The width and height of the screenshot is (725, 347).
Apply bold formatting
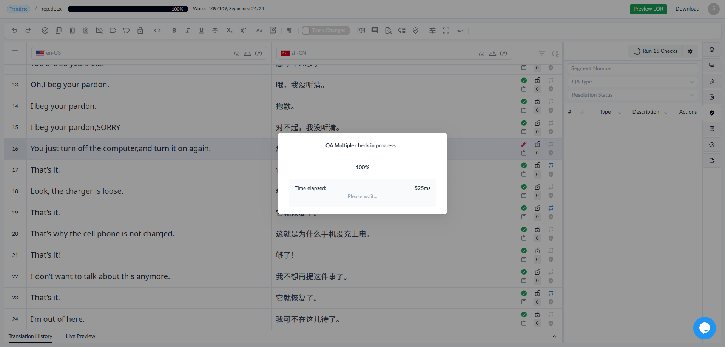point(174,31)
